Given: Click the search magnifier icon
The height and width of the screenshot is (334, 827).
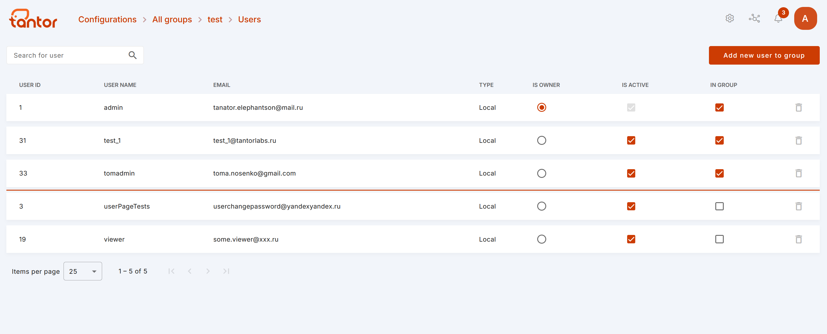Looking at the screenshot, I should 133,55.
